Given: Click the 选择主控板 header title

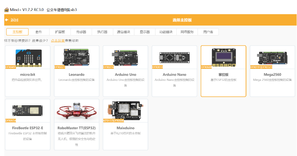Looking at the screenshot, I should click(182, 20).
